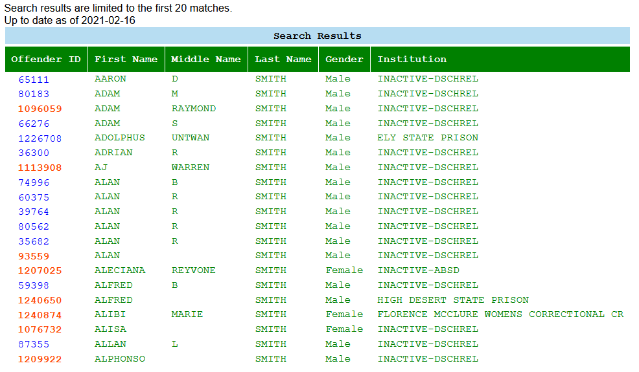Click offender ID 1096059
The width and height of the screenshot is (639, 372).
pyautogui.click(x=40, y=109)
